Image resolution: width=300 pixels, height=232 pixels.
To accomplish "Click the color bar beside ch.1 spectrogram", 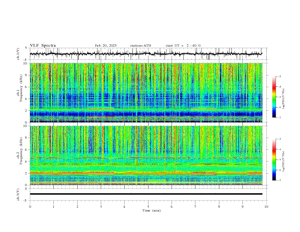I will (x=274, y=97).
